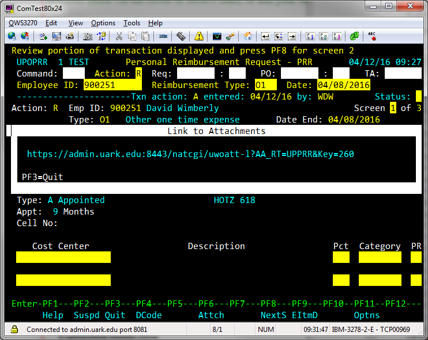428x340 pixels.
Task: Click the Screen number field 1
Action: click(x=393, y=108)
